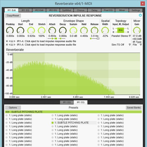Click the Attack knob
This screenshot has width=147, height=147.
pos(52,31)
